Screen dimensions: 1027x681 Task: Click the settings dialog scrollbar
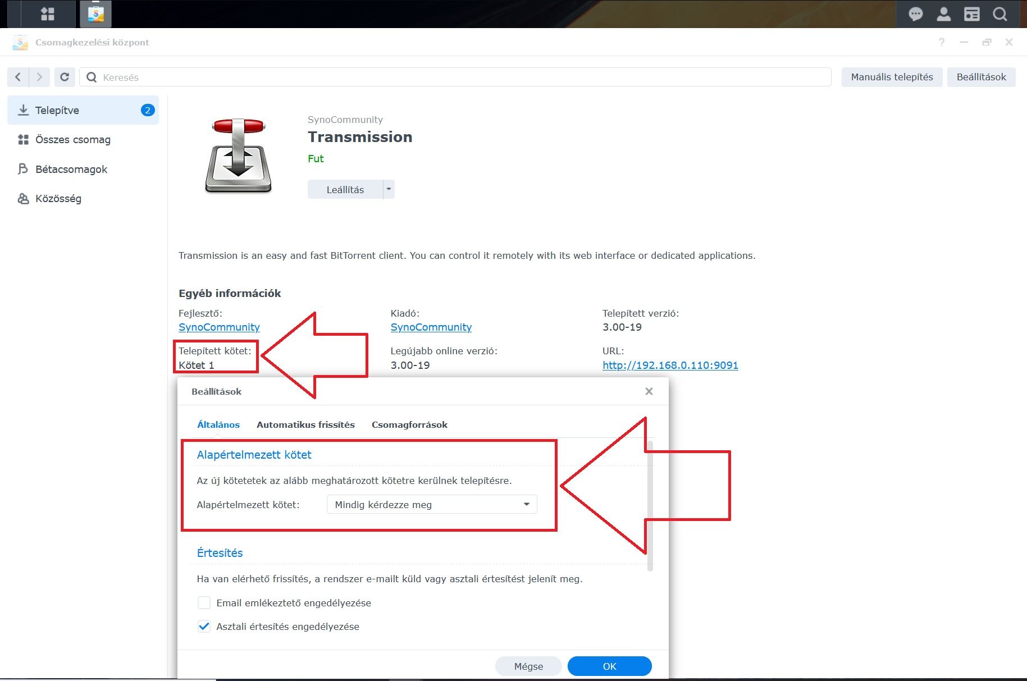[x=650, y=505]
